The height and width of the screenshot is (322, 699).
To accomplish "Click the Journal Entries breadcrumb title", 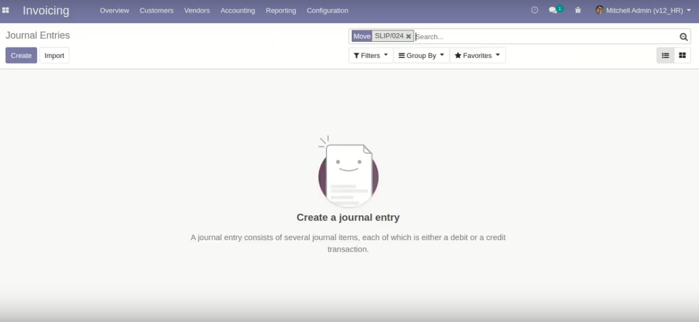I will click(x=38, y=35).
